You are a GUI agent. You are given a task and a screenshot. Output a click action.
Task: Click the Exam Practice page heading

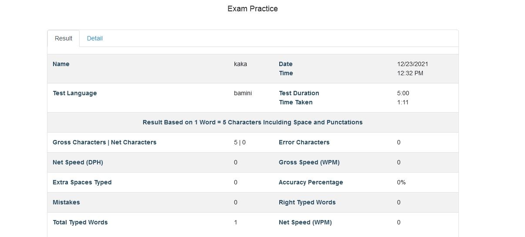[x=252, y=9]
